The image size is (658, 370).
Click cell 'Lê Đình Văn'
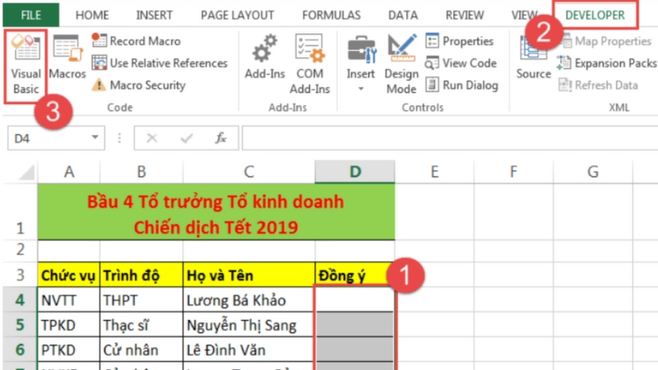249,349
